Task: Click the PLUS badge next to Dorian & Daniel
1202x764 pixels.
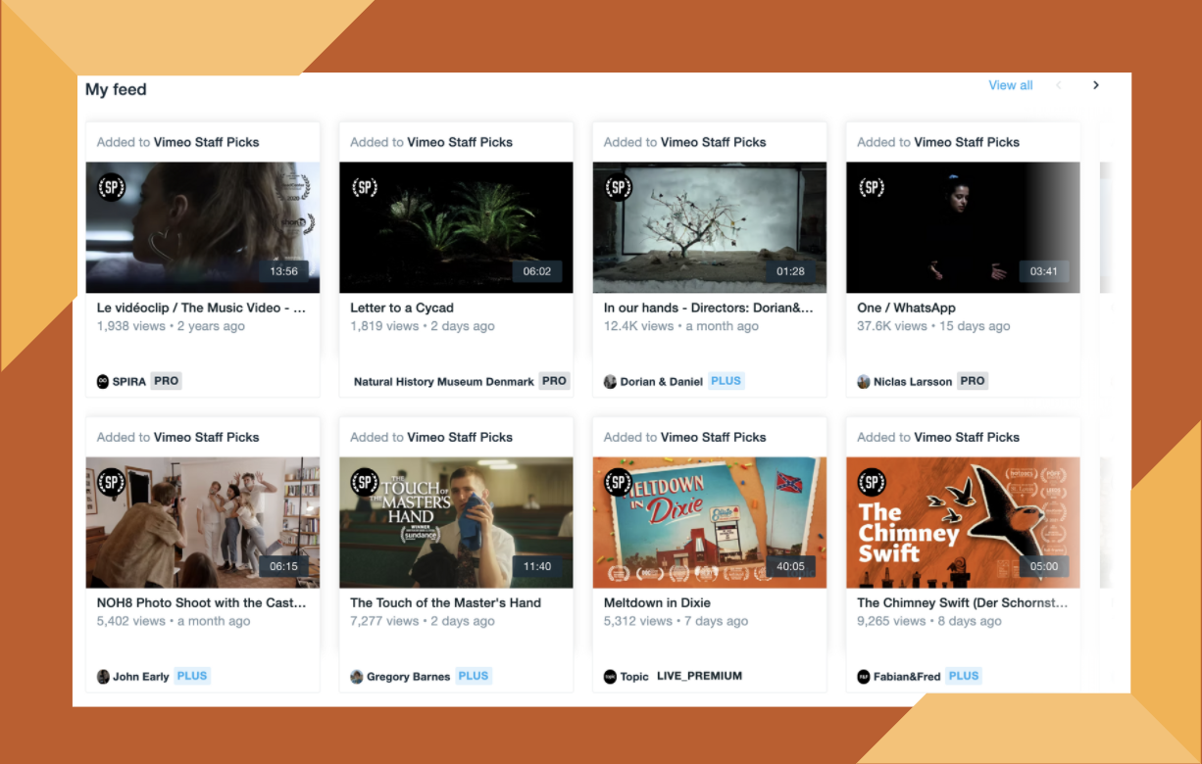Action: [726, 381]
